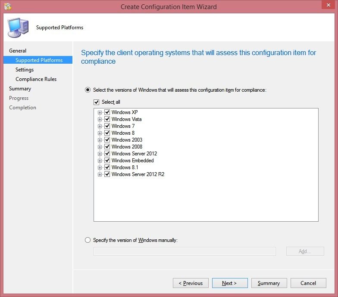Close the Create Configuration Item Wizard
The width and height of the screenshot is (338, 297).
pos(328,5)
